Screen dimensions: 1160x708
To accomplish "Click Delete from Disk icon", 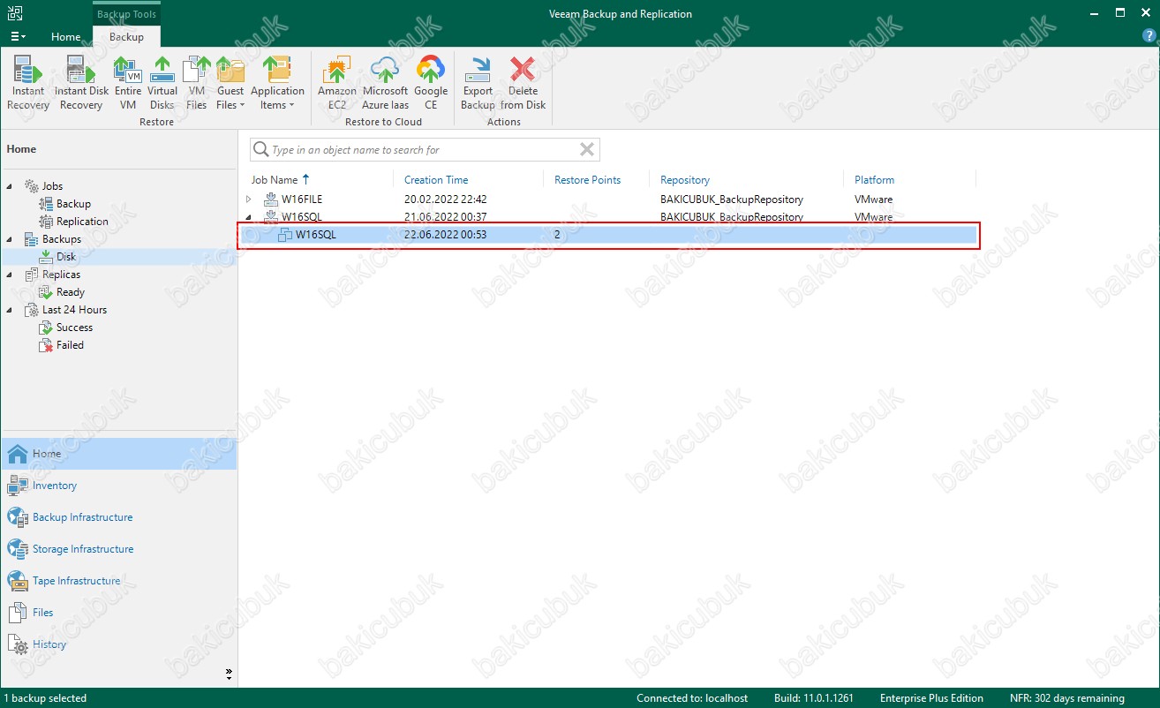I will pyautogui.click(x=523, y=83).
